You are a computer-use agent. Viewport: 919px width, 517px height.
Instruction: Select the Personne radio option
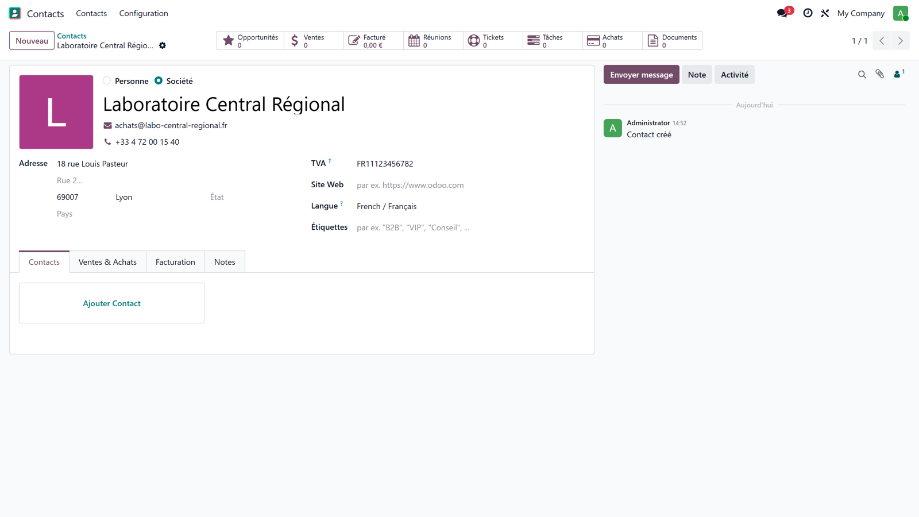[107, 81]
